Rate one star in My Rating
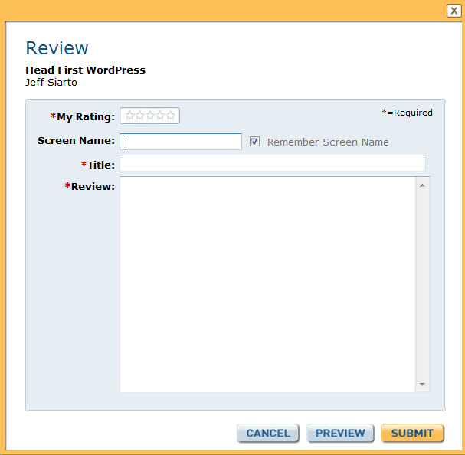 tap(129, 116)
